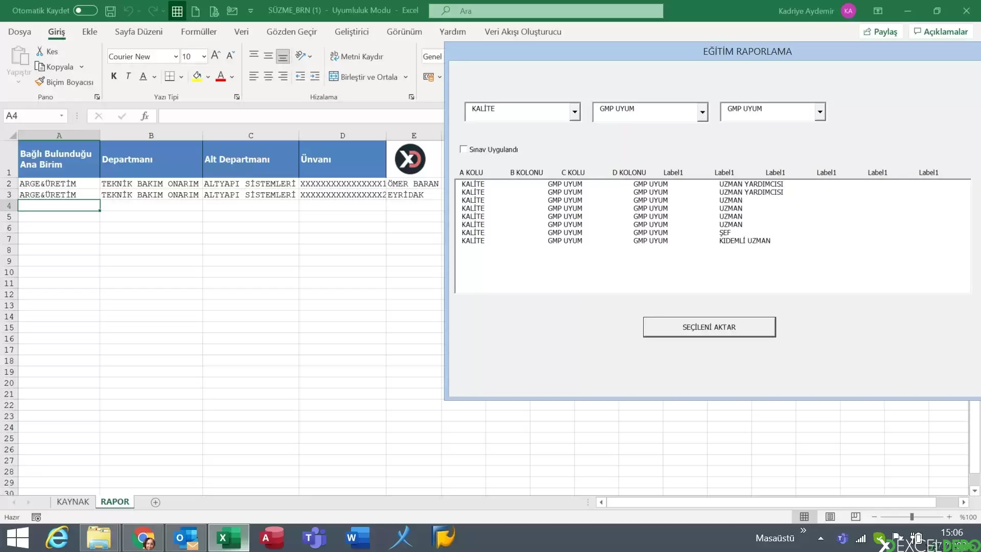Click the fill color yellow swatch
981x552 pixels.
click(197, 77)
